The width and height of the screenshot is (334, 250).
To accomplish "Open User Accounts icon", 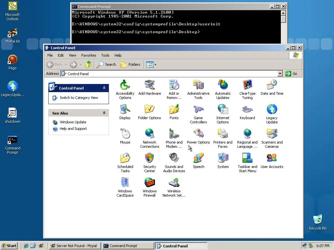I will pyautogui.click(x=272, y=160).
